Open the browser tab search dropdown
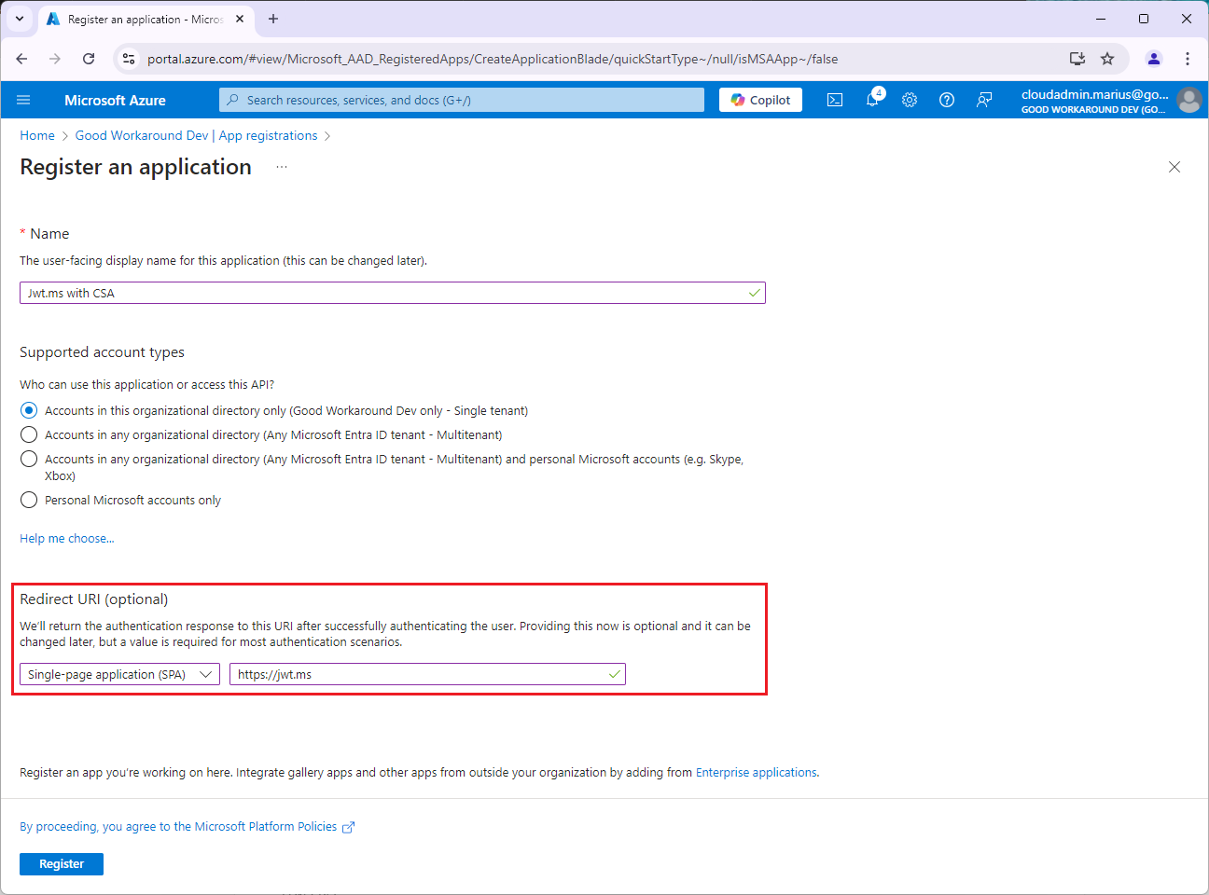Screen dimensions: 1209x895 [x=19, y=19]
